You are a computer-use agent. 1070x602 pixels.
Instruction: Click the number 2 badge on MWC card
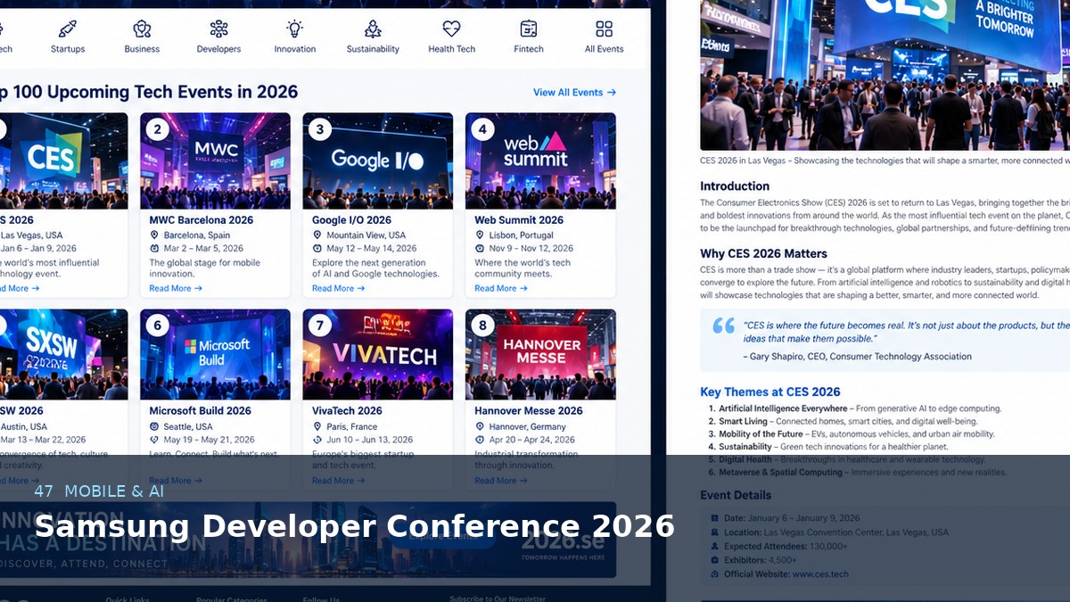point(157,130)
